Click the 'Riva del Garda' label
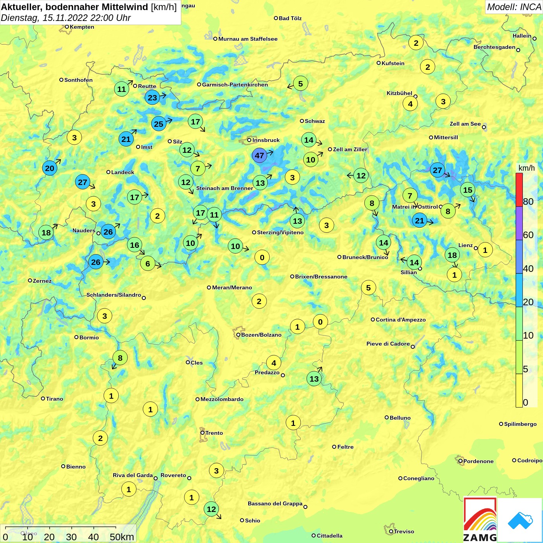 click(133, 475)
